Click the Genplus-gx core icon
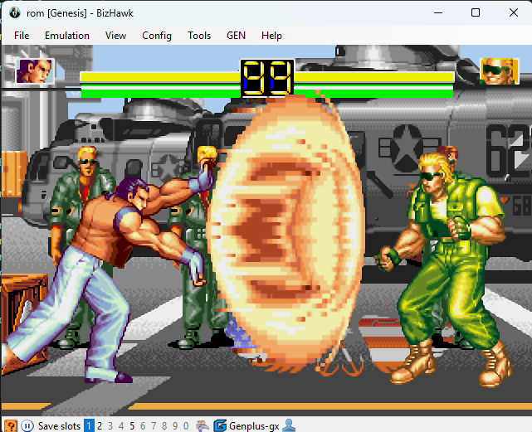Image resolution: width=532 pixels, height=432 pixels. [220, 425]
